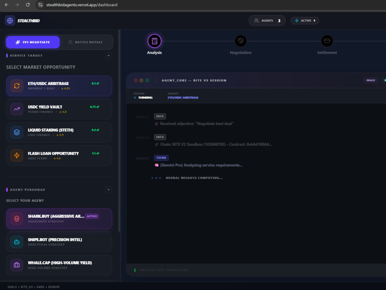The image size is (386, 290).
Task: Click the THINK log tag
Action: (161, 158)
